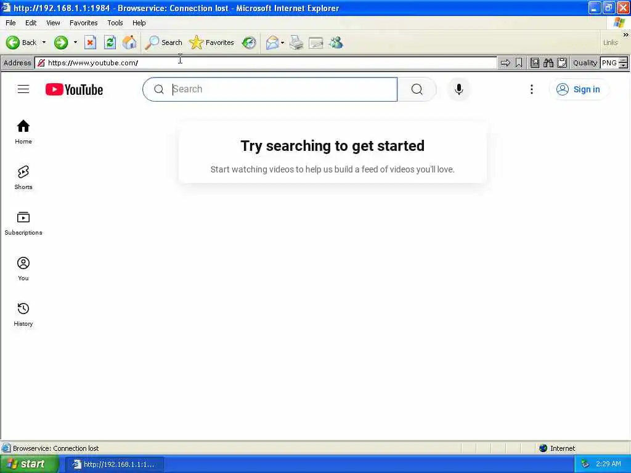631x473 pixels.
Task: Click the Windows Start button
Action: tap(29, 464)
